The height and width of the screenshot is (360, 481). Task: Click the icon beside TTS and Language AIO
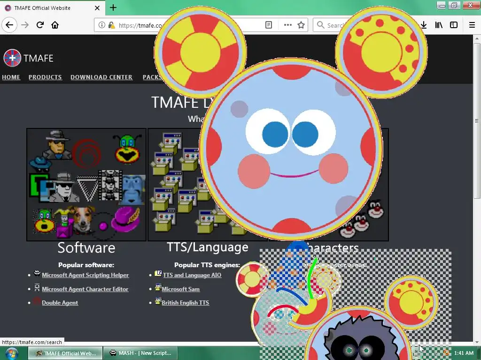(158, 273)
